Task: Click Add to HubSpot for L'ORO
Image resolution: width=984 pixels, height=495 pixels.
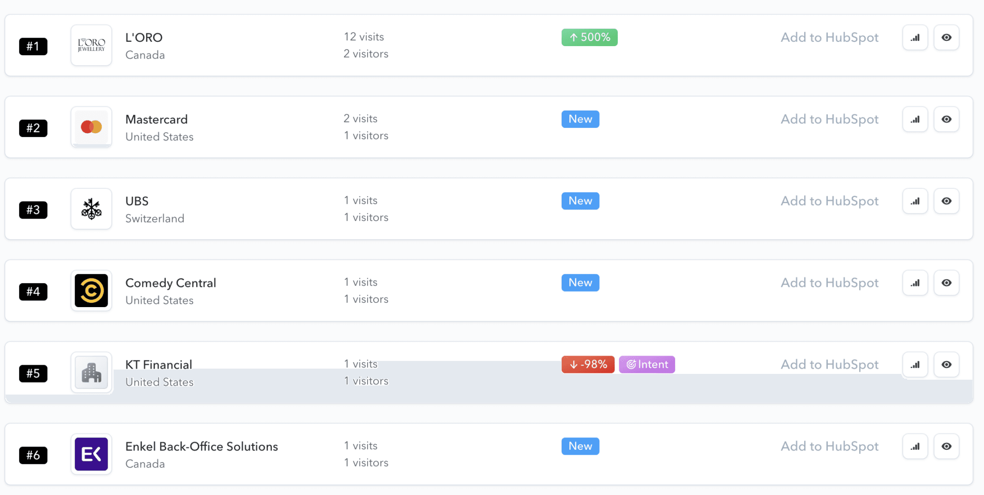Action: [829, 37]
